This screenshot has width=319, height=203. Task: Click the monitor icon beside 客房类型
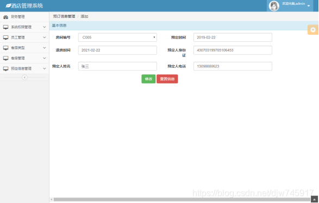tap(5, 48)
